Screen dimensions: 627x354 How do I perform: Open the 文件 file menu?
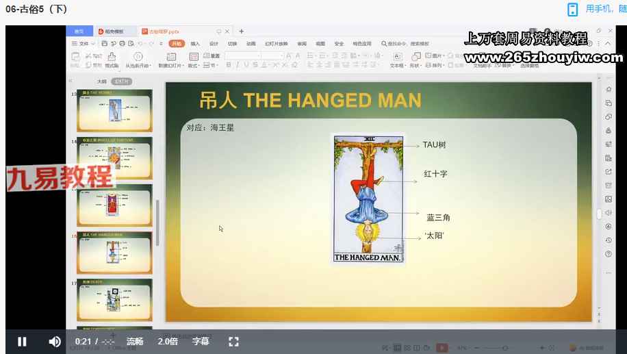coord(84,44)
